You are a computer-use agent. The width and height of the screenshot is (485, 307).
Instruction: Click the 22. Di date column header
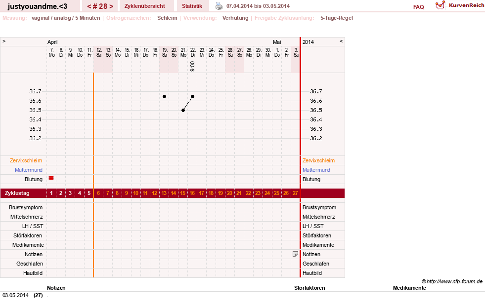tap(193, 52)
